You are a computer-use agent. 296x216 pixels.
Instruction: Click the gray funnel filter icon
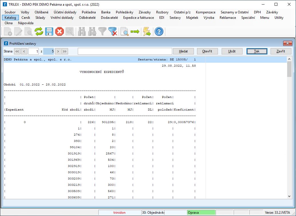[102, 31]
